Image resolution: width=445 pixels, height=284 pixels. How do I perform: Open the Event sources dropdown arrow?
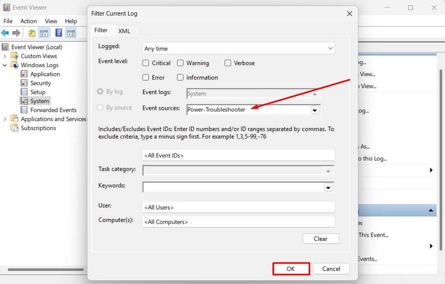coord(314,110)
